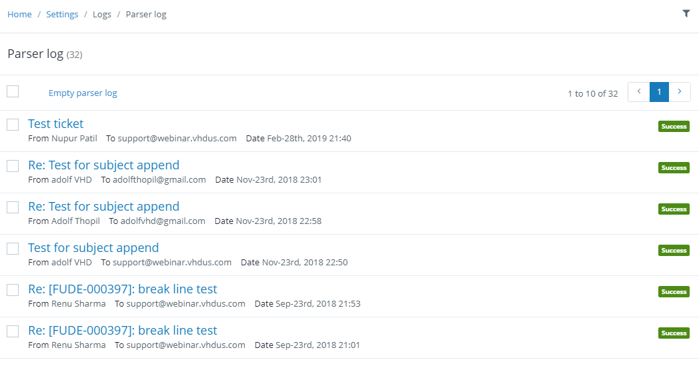Open Re: Test for subject append from adolf VHD
Screen dimensions: 699x366
[x=103, y=165]
